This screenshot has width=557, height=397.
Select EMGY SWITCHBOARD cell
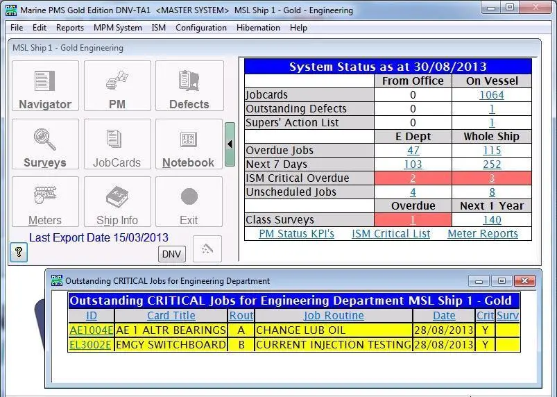tap(171, 344)
